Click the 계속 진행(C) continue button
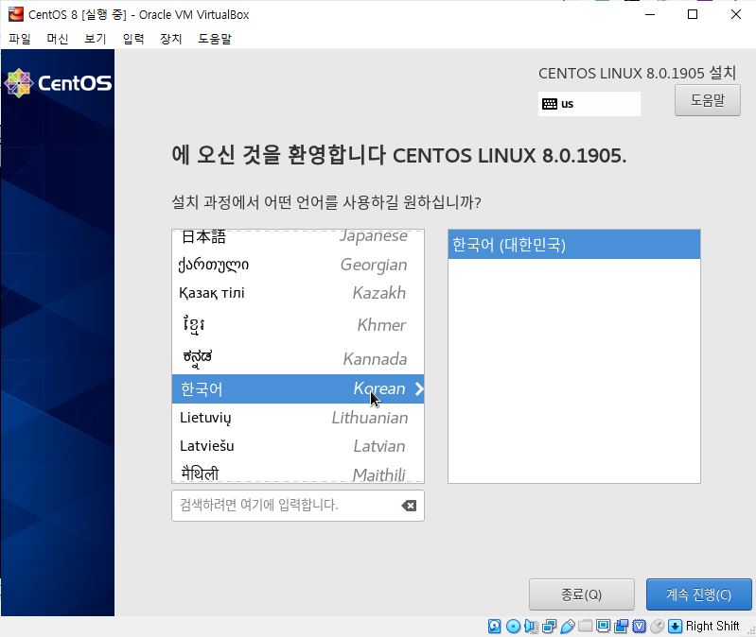 pyautogui.click(x=698, y=594)
